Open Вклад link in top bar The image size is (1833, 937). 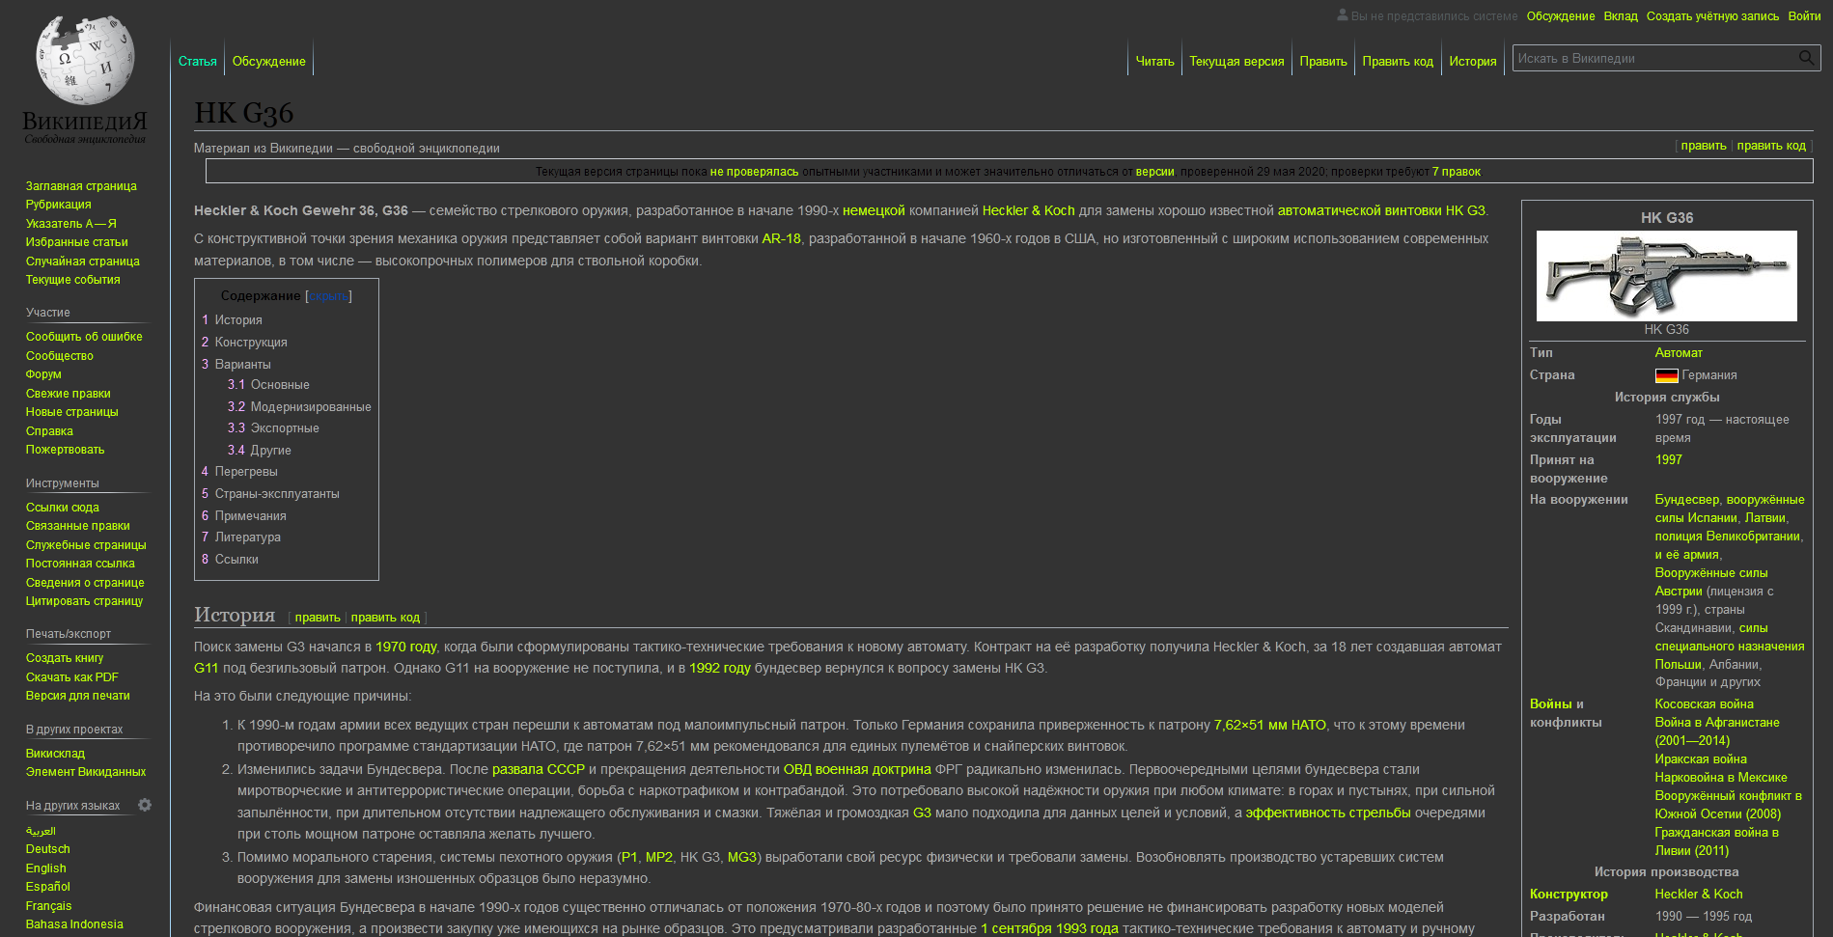[1621, 15]
